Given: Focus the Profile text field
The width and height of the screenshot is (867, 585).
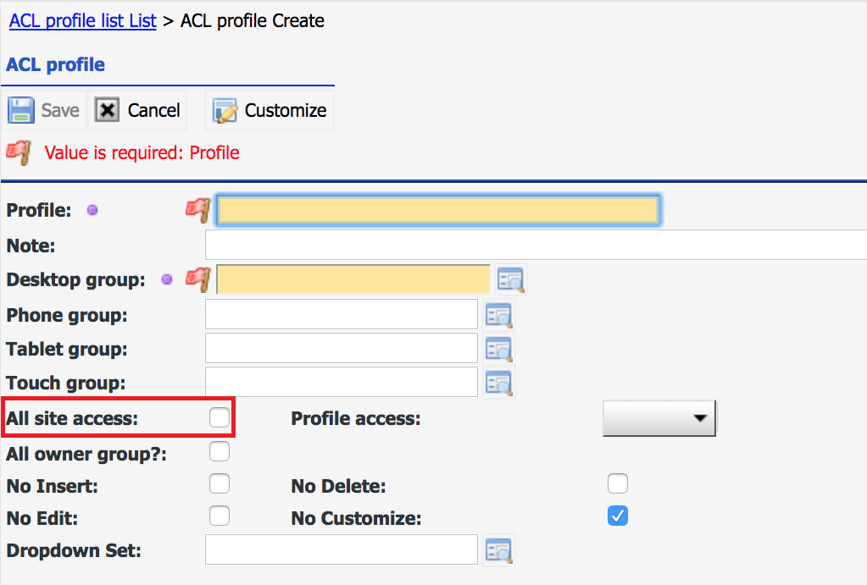Looking at the screenshot, I should pyautogui.click(x=438, y=210).
